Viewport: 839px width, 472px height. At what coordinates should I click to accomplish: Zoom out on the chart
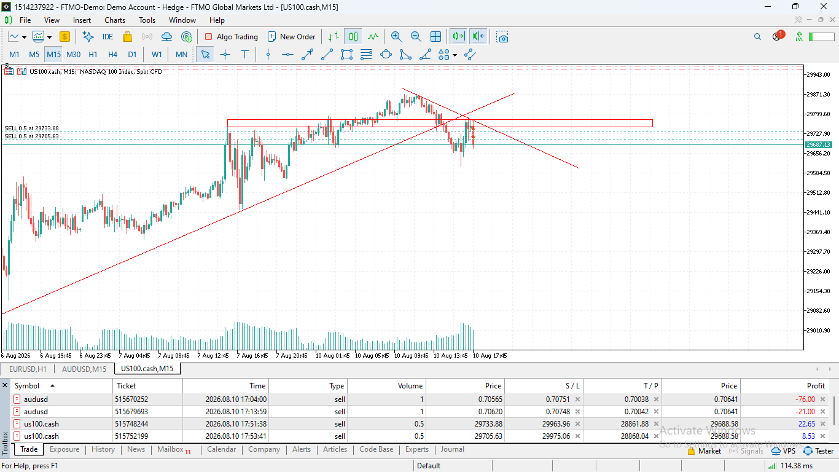click(x=416, y=37)
